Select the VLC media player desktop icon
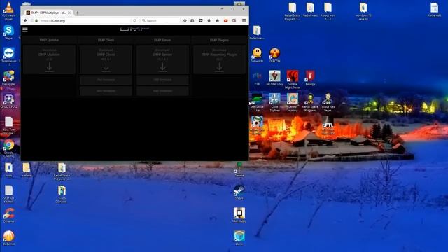 pos(8,11)
